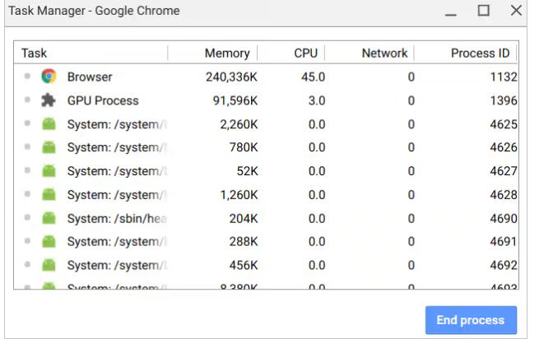Select the Browser task name
539x339 pixels.
[x=90, y=77]
